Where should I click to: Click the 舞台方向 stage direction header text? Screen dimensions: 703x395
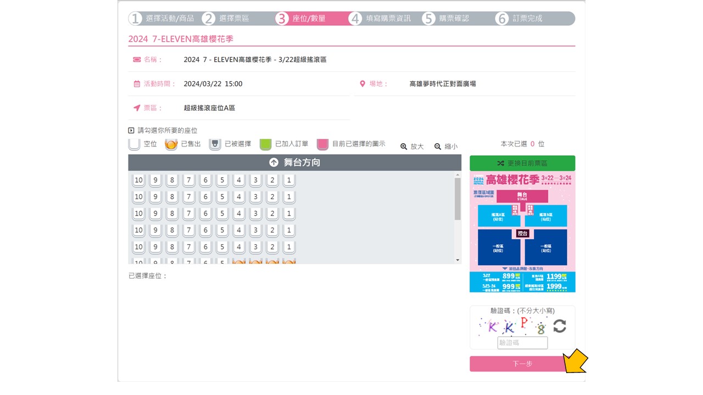tap(302, 162)
